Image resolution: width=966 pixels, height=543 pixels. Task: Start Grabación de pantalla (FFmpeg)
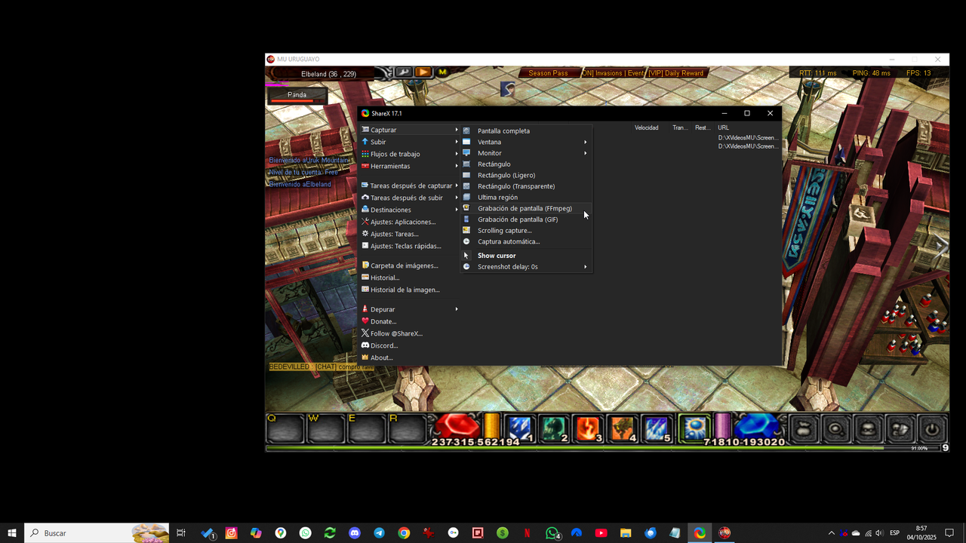click(526, 208)
